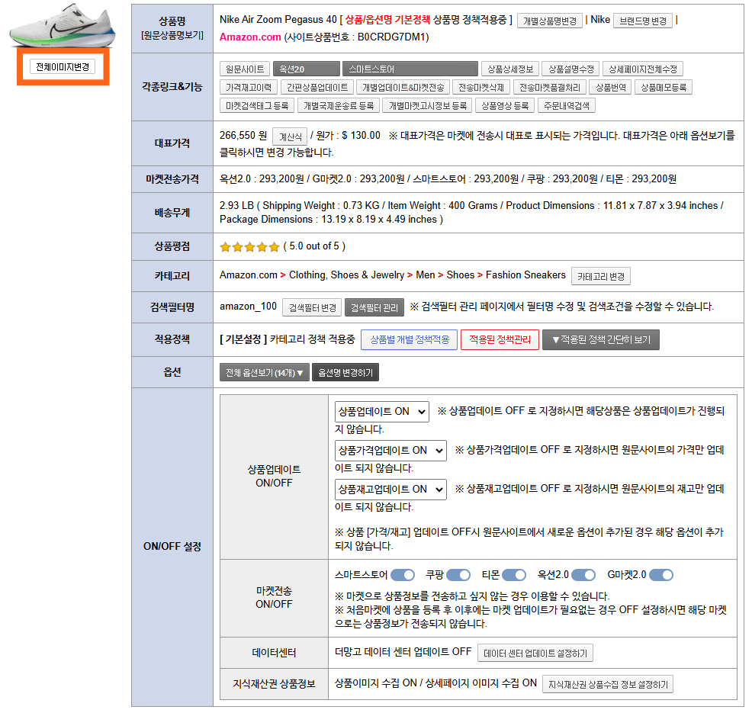752x713 pixels.
Task: Click the 계산식 button next to price
Action: coord(290,136)
